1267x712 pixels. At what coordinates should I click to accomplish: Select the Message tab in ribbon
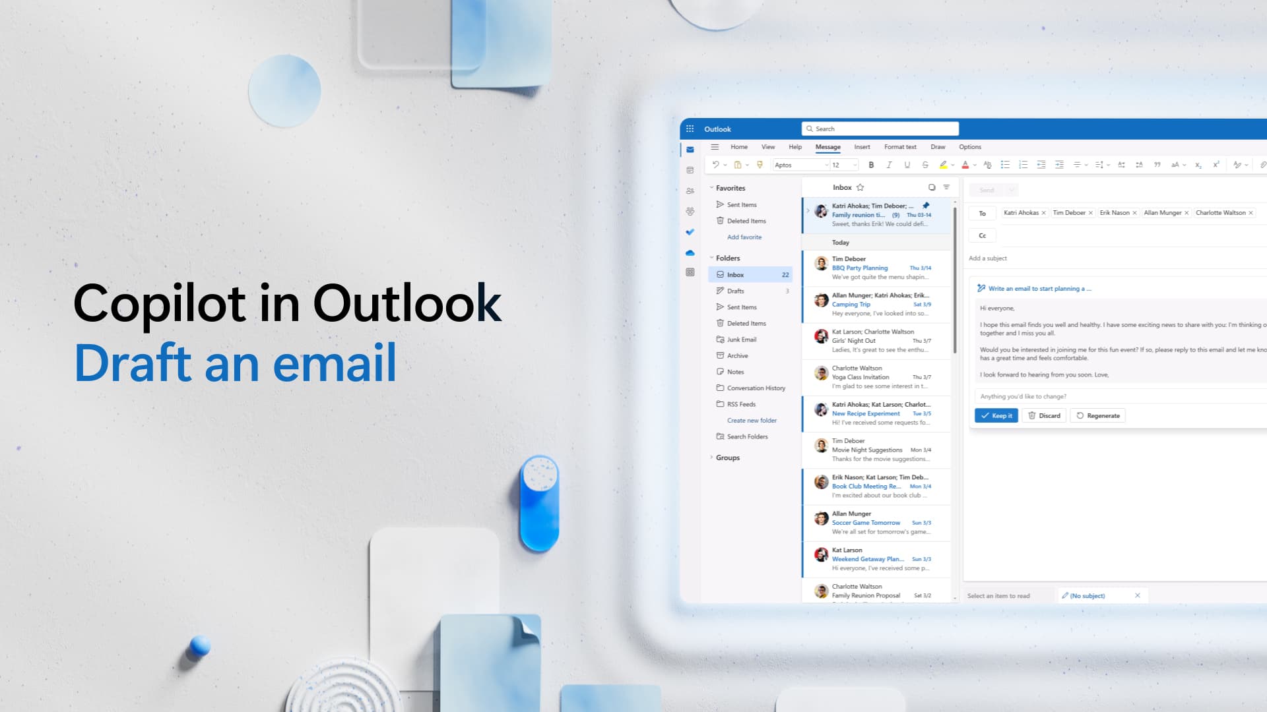point(828,146)
